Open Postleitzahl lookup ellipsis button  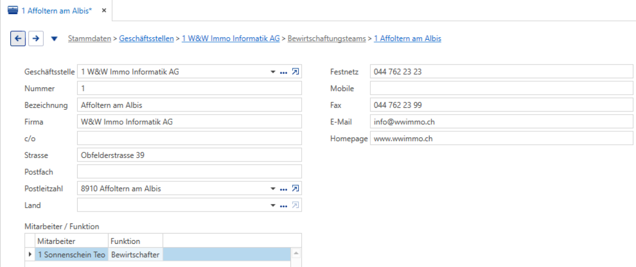click(x=283, y=188)
